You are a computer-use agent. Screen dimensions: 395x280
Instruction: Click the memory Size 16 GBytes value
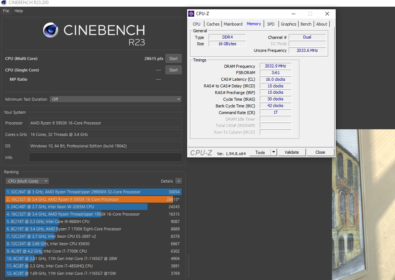(x=227, y=44)
